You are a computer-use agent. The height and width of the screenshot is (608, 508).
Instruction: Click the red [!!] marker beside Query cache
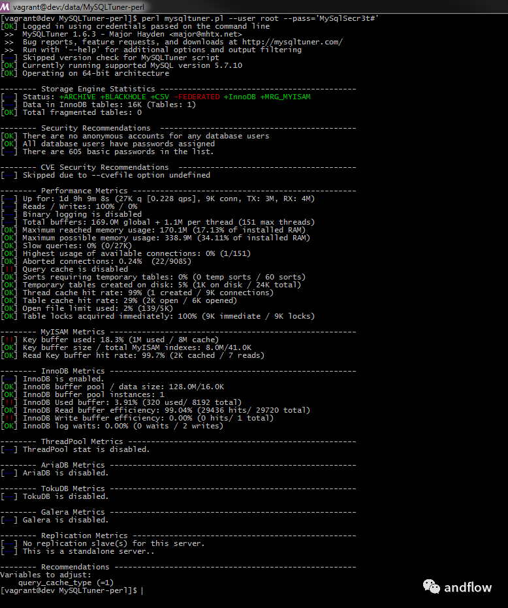(x=9, y=269)
